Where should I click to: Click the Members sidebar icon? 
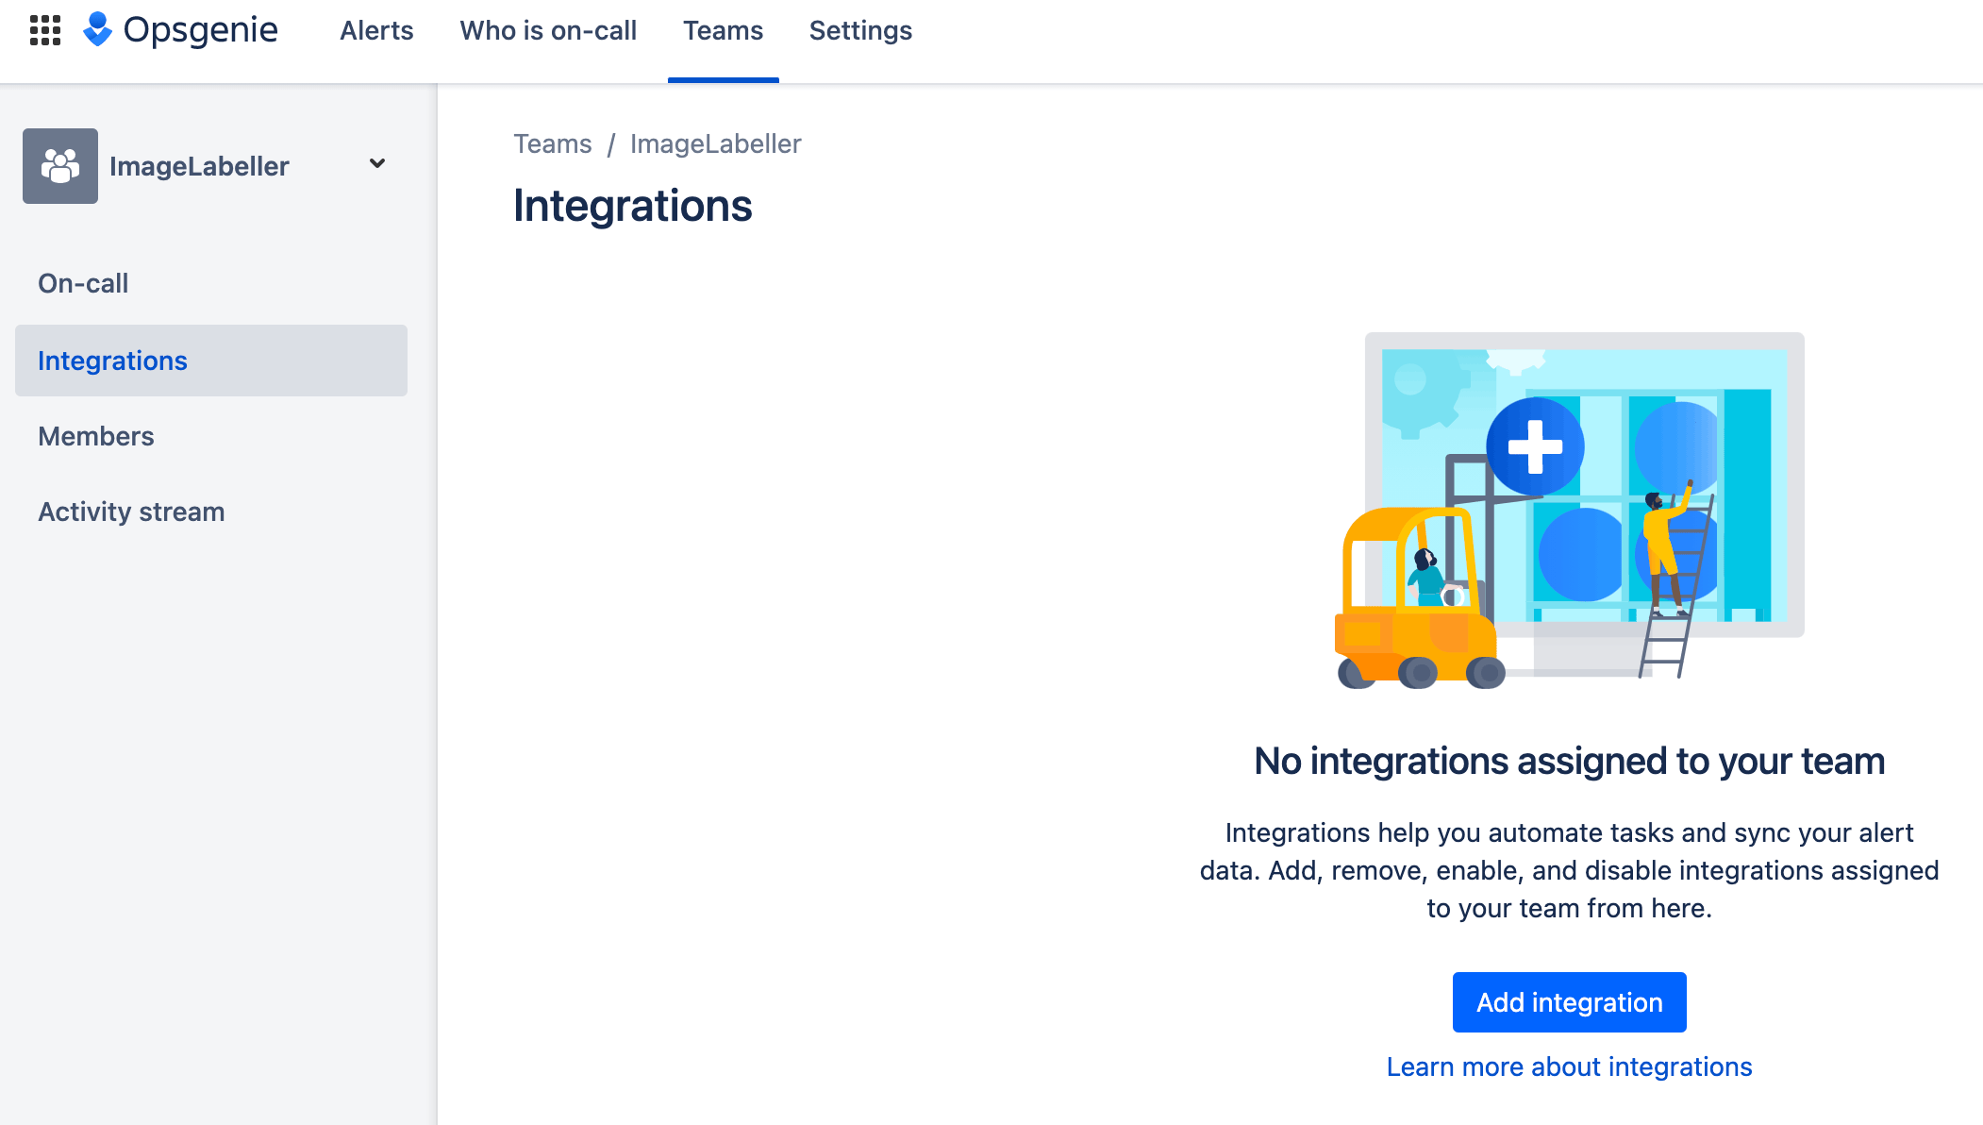click(97, 436)
